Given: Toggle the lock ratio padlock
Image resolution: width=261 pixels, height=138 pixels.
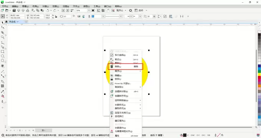Looking at the screenshot, I should (x=56, y=16).
